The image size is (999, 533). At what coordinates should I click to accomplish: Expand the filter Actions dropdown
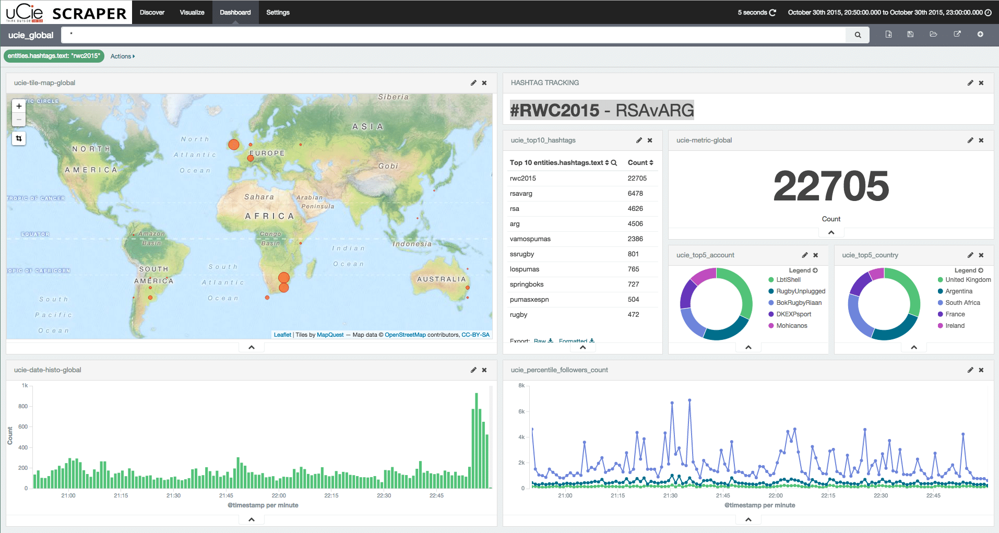coord(122,56)
